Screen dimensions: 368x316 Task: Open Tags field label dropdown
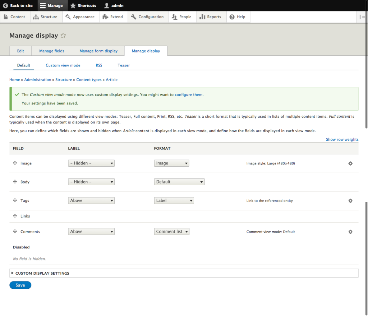(x=91, y=200)
